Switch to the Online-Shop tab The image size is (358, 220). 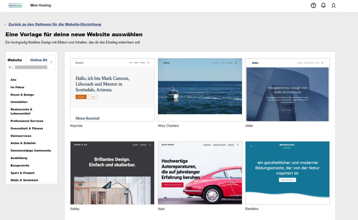(x=39, y=60)
